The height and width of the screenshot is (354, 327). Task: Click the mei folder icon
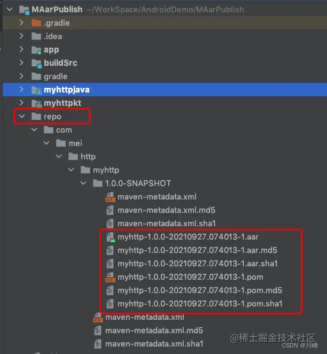(x=61, y=143)
